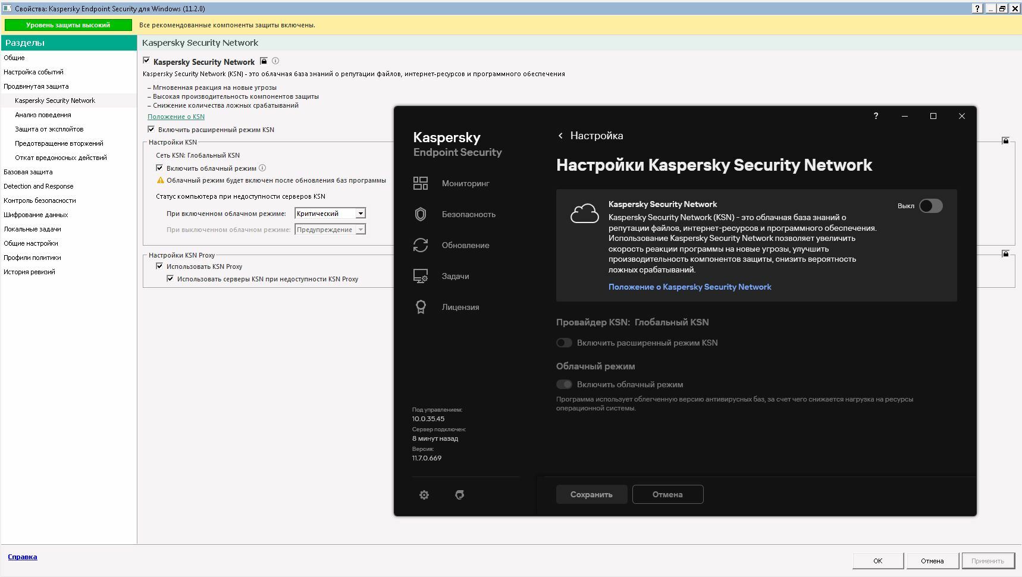
Task: Toggle the Kaspersky Security Network checkbox
Action: pyautogui.click(x=146, y=61)
